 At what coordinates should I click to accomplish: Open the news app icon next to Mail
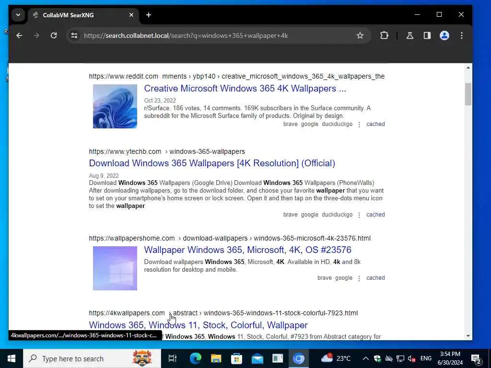[x=278, y=358]
